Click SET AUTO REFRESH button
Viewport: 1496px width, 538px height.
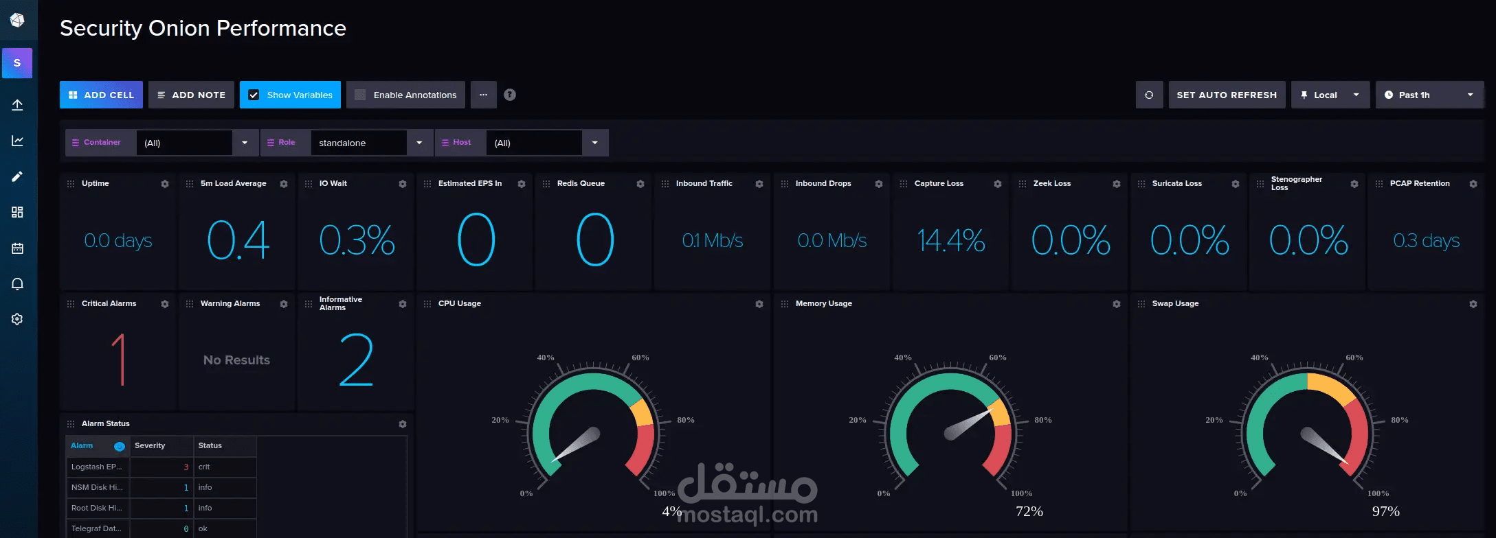coord(1227,95)
